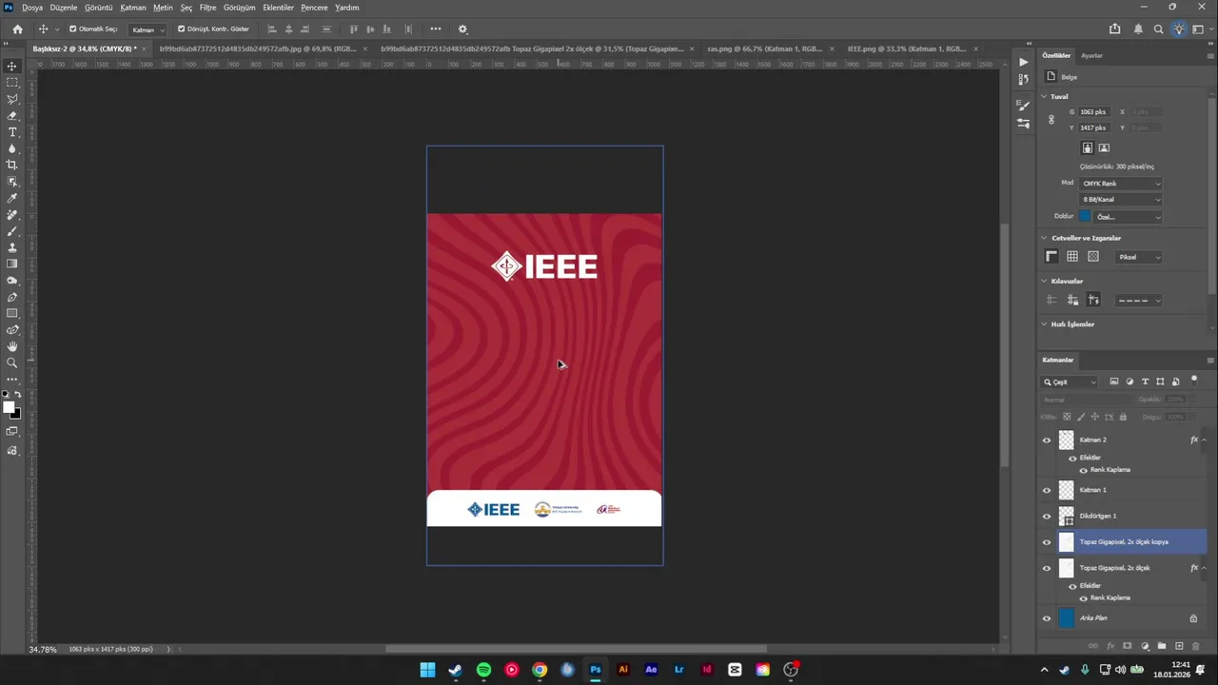Viewport: 1218px width, 685px height.
Task: Hide the Katman 2 layer
Action: tap(1047, 440)
